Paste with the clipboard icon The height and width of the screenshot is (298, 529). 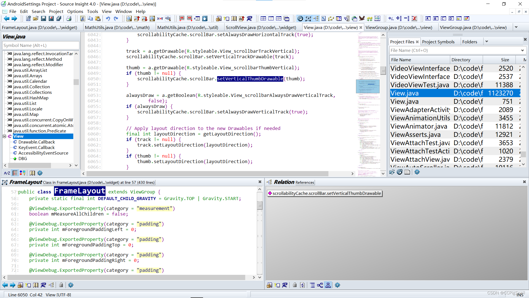point(98,18)
